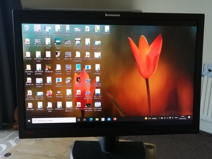212x159 pixels.
Task: Open the Windows Start menu
Action: point(29,121)
